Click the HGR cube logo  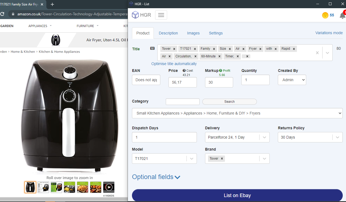(136, 15)
